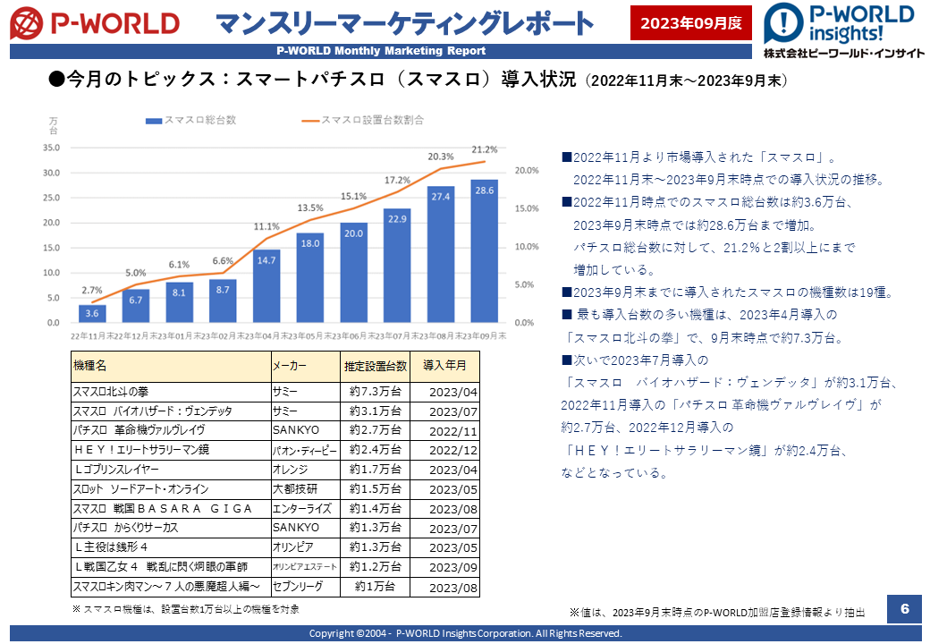Click the メーカー column header
The image size is (930, 644).
coord(306,367)
